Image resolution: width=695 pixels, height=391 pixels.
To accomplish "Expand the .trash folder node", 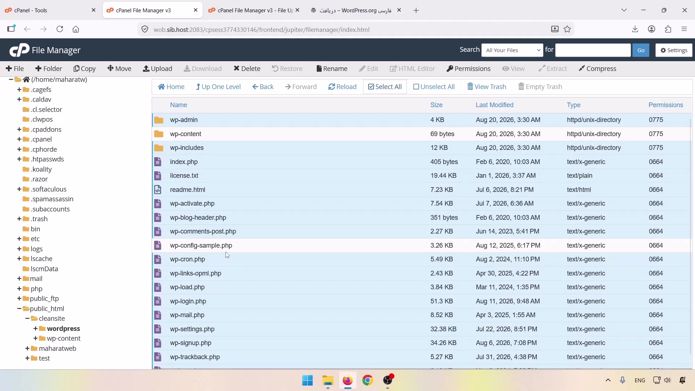I will pyautogui.click(x=19, y=219).
